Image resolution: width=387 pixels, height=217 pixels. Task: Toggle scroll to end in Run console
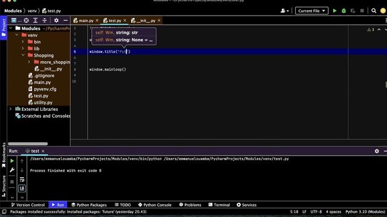click(x=22, y=189)
